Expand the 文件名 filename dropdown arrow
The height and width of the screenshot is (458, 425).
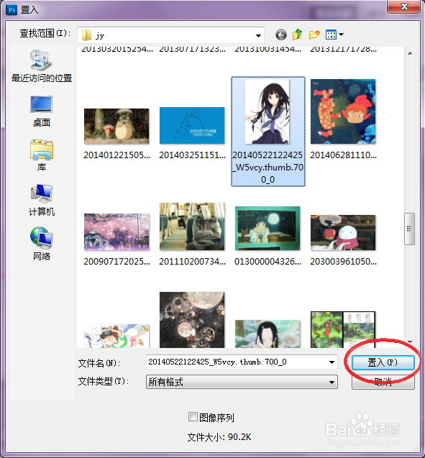point(332,362)
